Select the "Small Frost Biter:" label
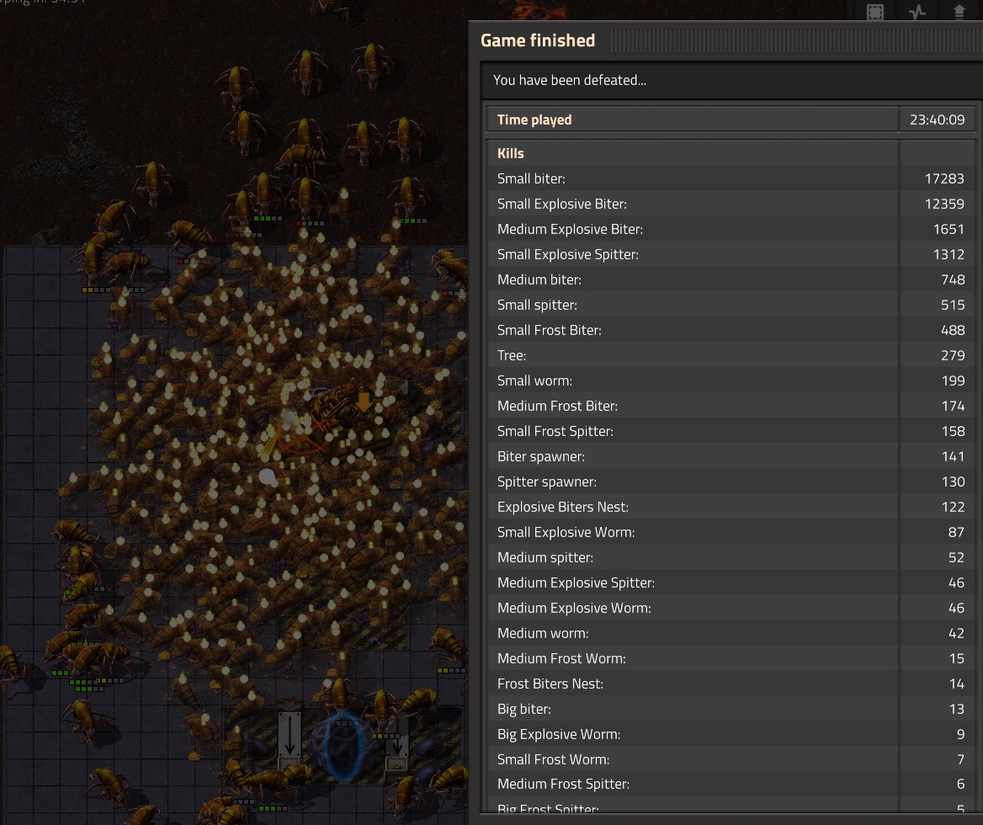This screenshot has height=825, width=983. (x=550, y=330)
